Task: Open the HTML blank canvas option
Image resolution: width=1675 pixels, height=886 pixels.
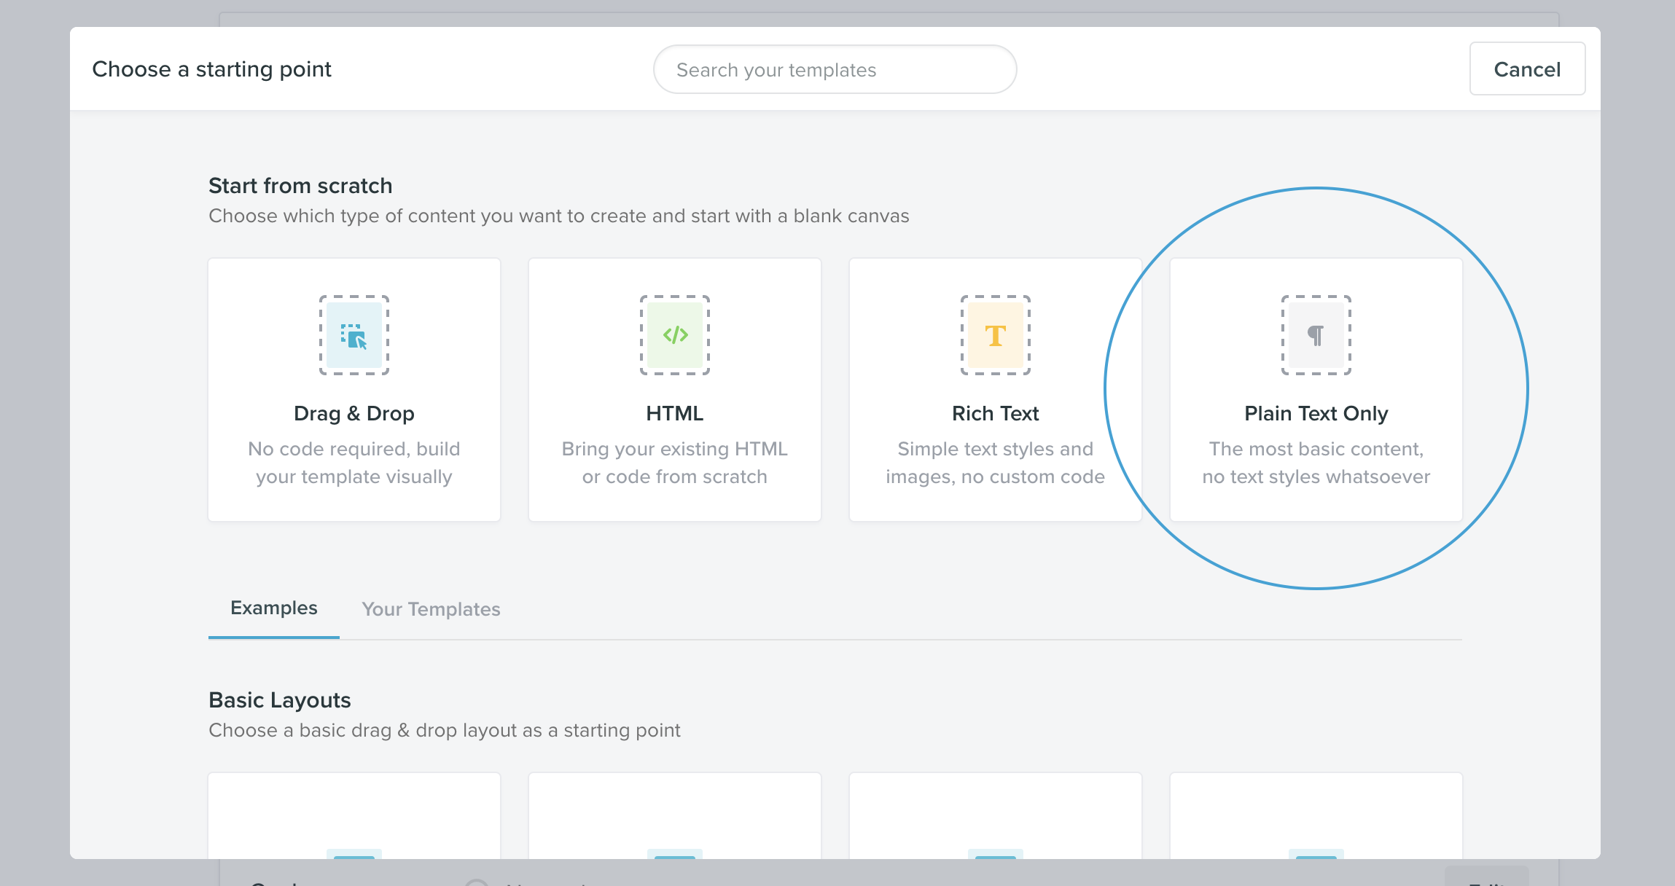Action: [675, 390]
